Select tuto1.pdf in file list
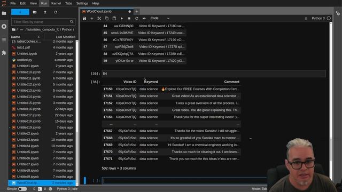342x192 pixels. coord(42,47)
